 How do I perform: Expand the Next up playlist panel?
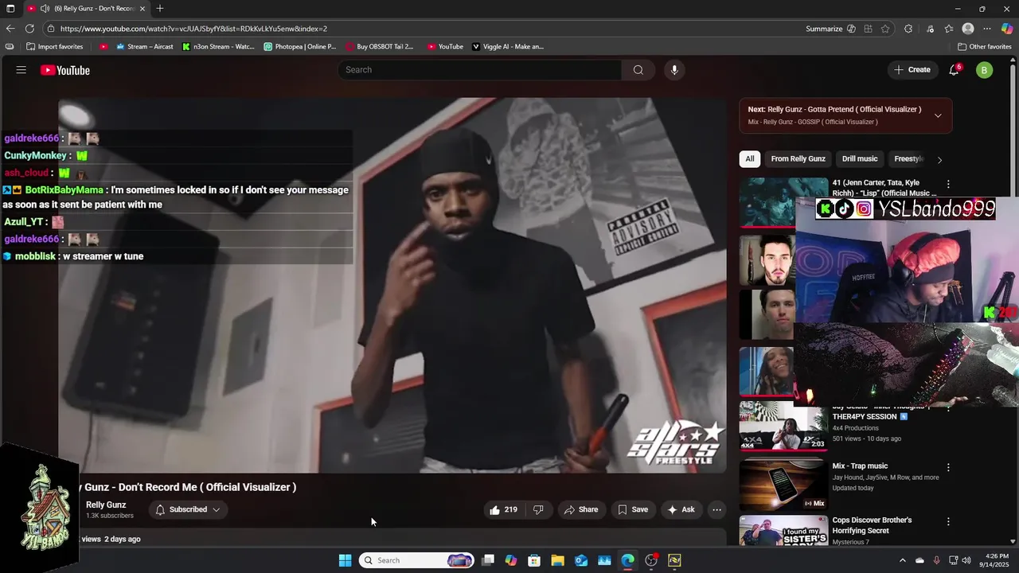tap(938, 115)
